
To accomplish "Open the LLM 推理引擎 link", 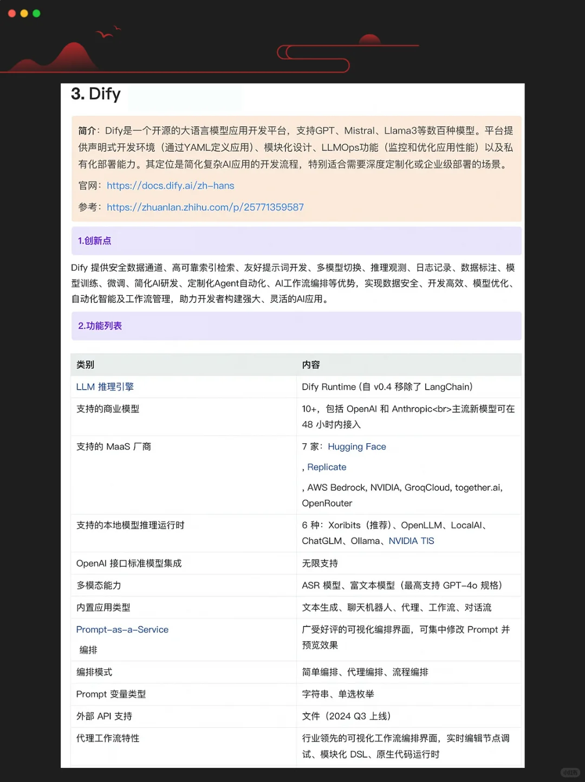I will point(105,387).
